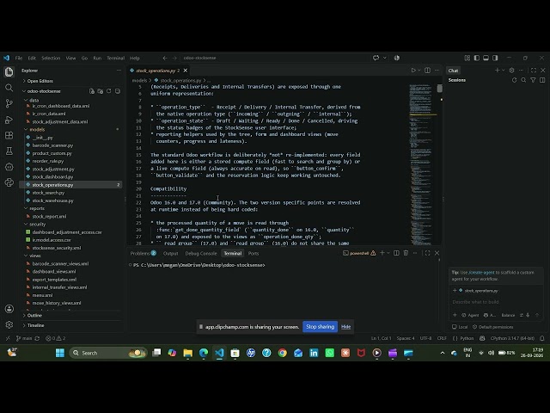Open Run and Debug view

[9, 120]
